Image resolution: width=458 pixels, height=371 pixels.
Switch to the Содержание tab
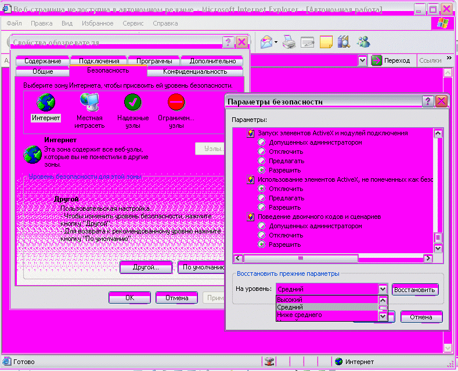coord(42,61)
